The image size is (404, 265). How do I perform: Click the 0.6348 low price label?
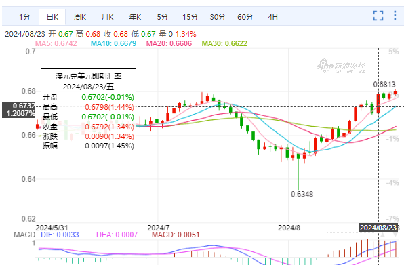pos(302,194)
